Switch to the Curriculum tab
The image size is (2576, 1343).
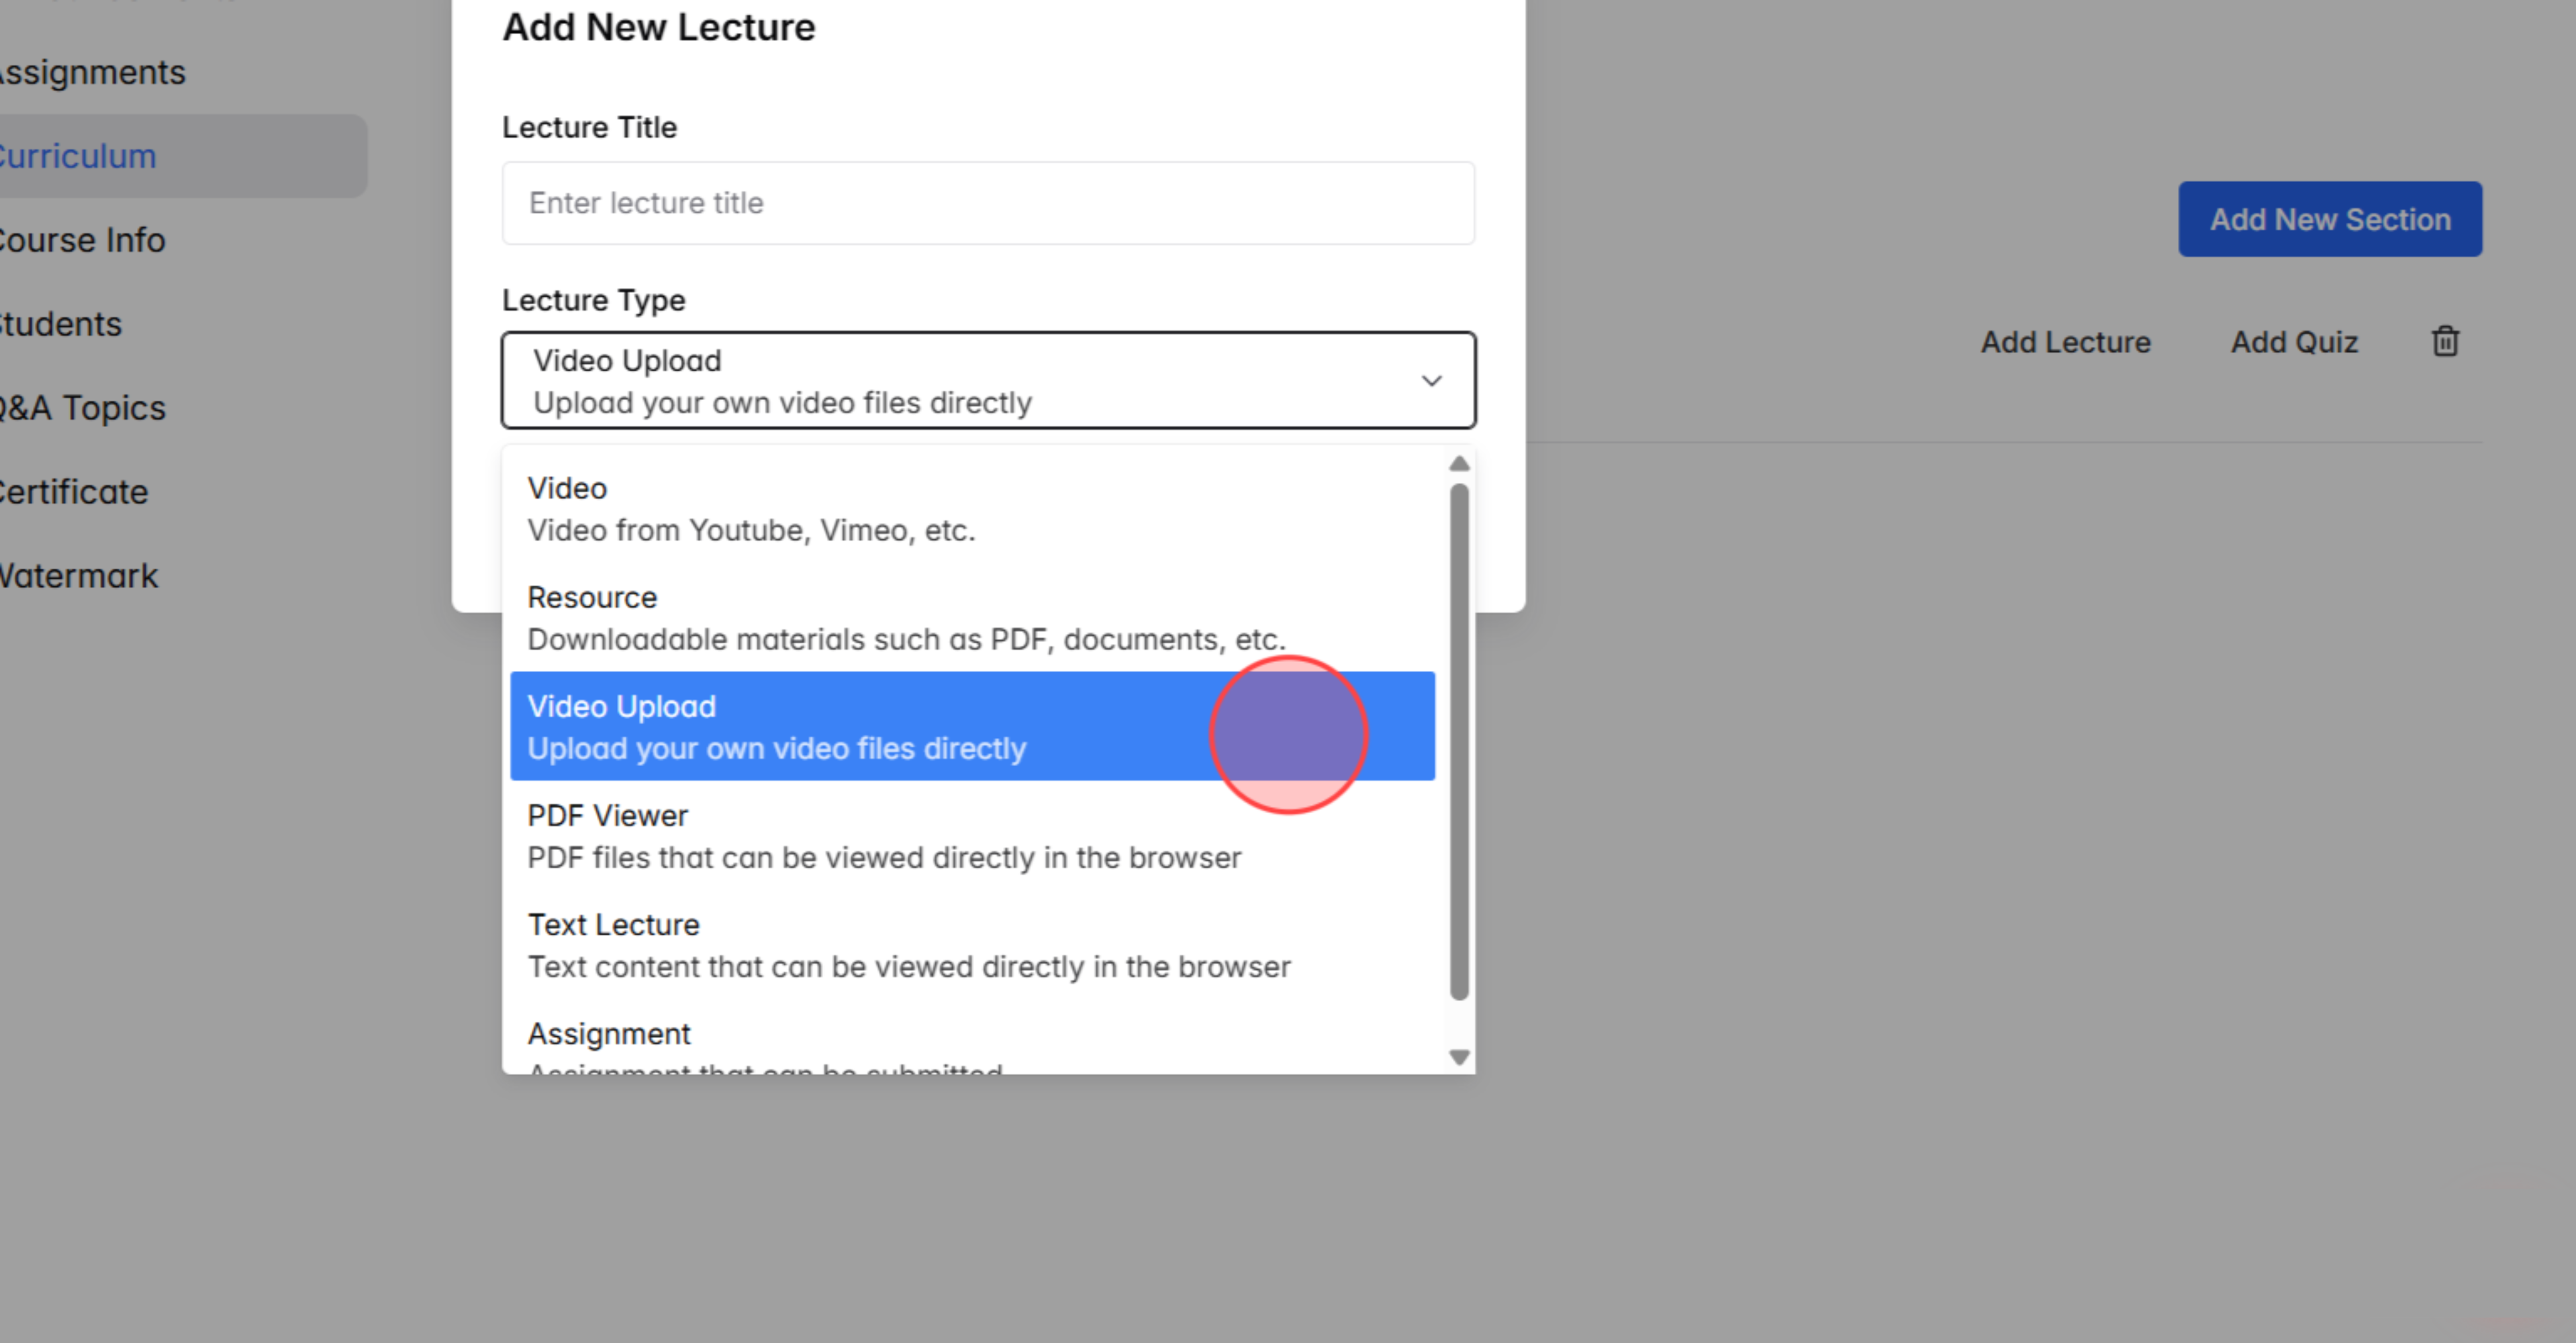pos(78,155)
